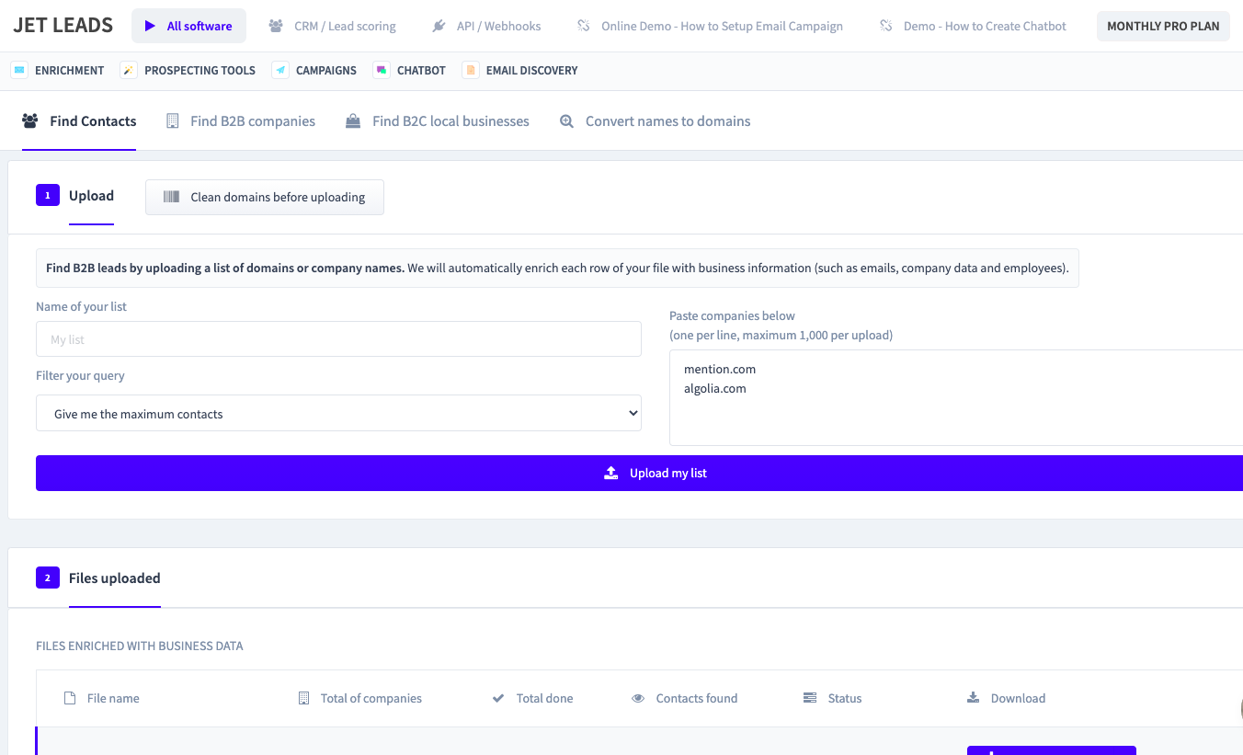Image resolution: width=1243 pixels, height=755 pixels.
Task: Click into the Paste companies text area
Action: (x=956, y=397)
